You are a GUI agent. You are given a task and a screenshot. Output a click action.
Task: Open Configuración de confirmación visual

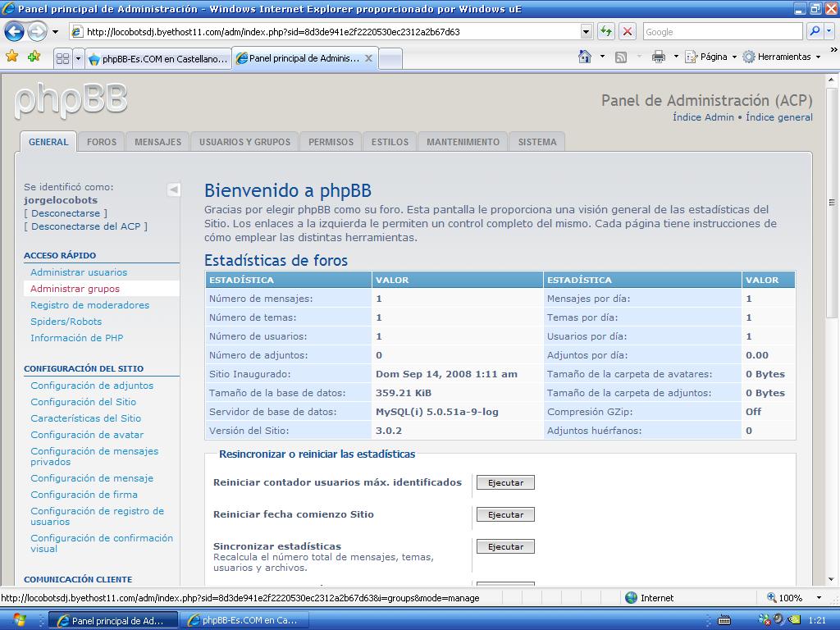[x=101, y=543]
